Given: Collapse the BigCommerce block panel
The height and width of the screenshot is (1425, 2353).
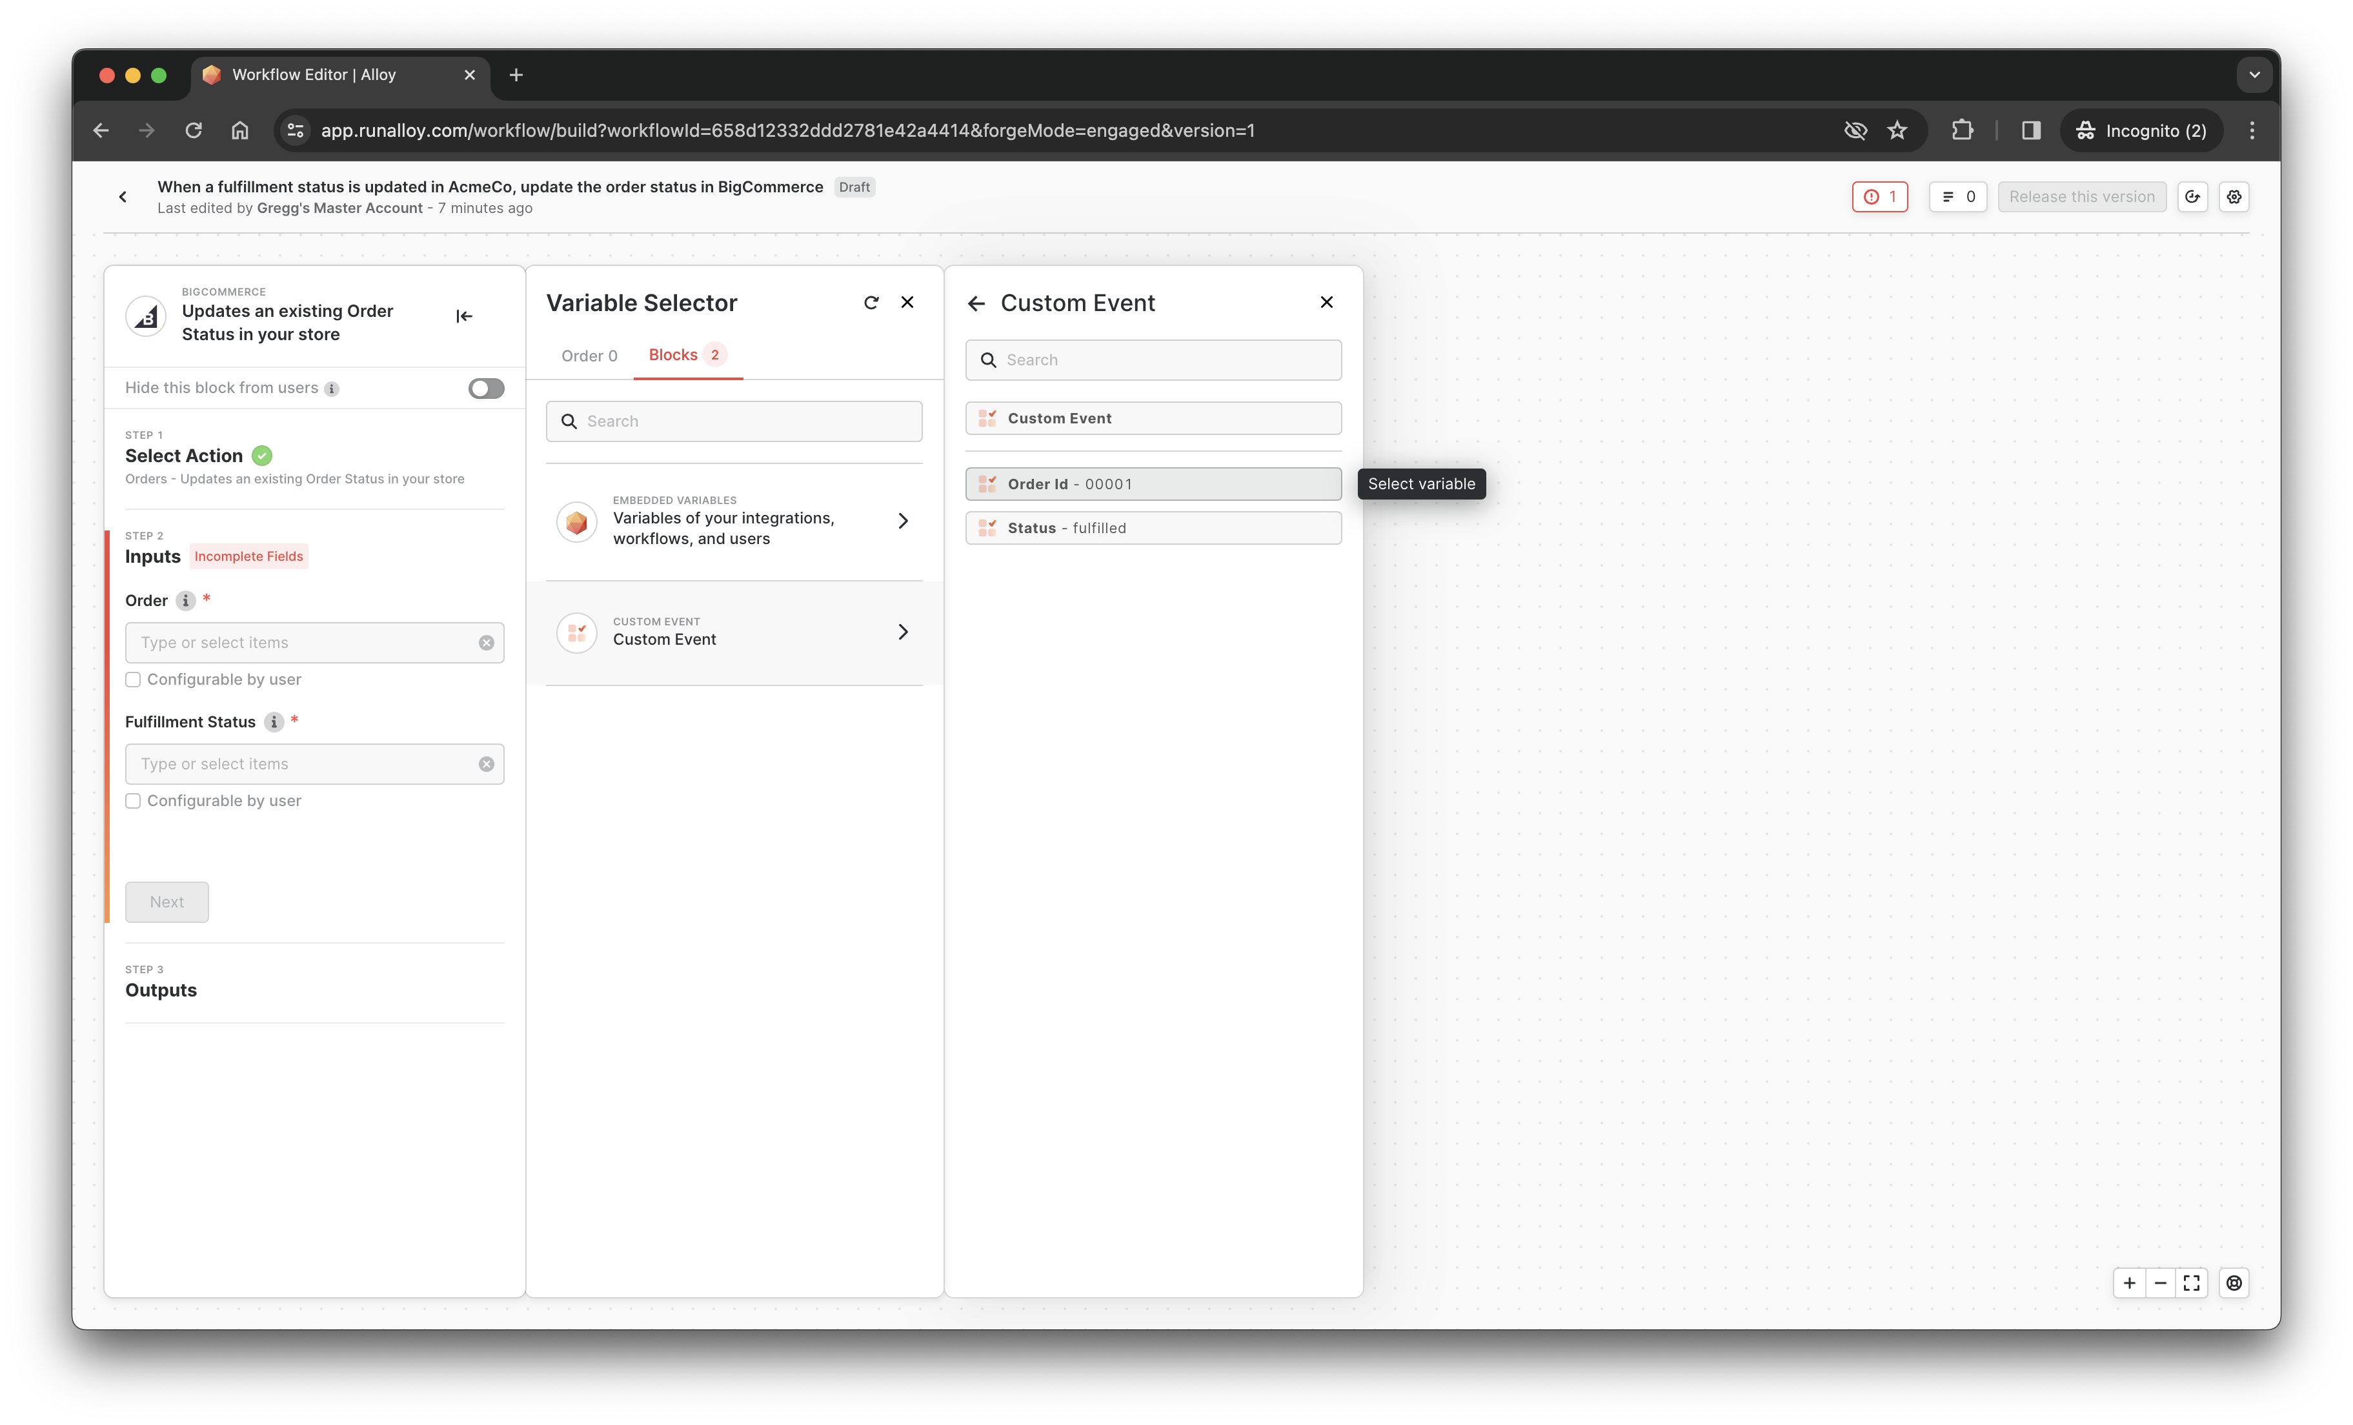Looking at the screenshot, I should [x=463, y=316].
